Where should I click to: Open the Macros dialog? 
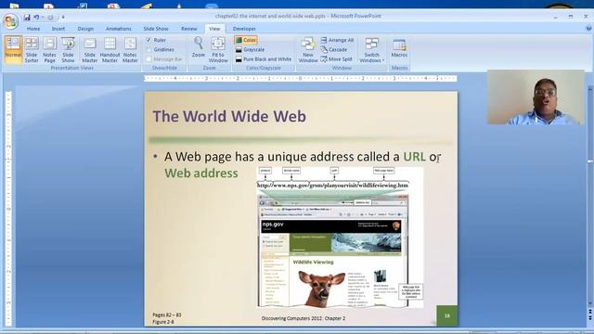pos(399,47)
